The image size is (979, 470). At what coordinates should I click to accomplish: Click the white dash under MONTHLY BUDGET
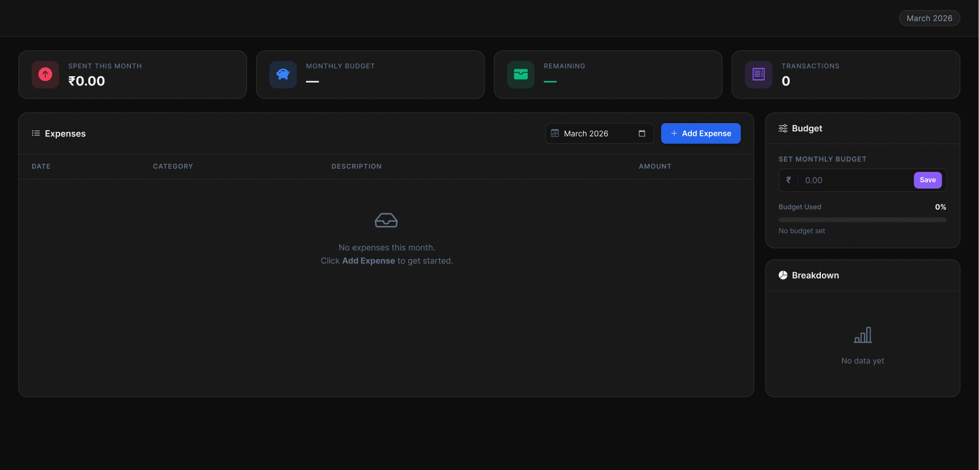312,82
